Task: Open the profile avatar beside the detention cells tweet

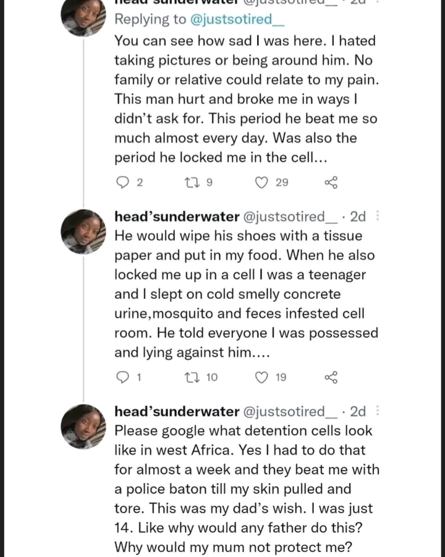Action: pyautogui.click(x=84, y=426)
